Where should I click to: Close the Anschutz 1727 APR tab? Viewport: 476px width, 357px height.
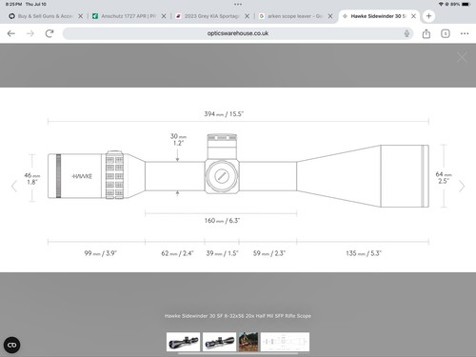pyautogui.click(x=164, y=16)
